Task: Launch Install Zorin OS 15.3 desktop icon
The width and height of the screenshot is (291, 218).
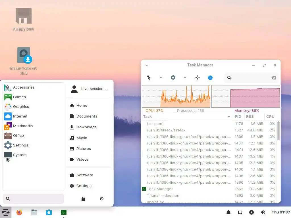Action: pos(23,61)
